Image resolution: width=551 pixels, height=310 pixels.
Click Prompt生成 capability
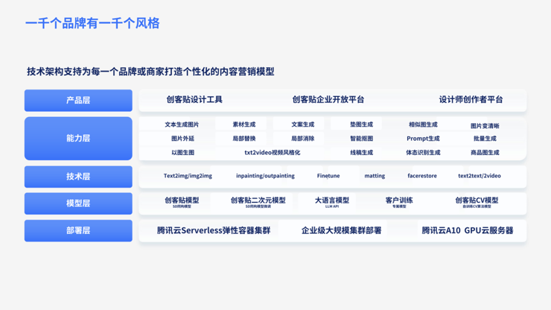click(423, 139)
